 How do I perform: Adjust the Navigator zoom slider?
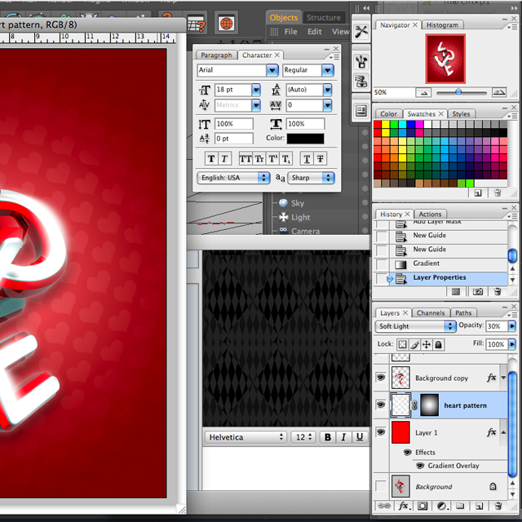pos(458,92)
